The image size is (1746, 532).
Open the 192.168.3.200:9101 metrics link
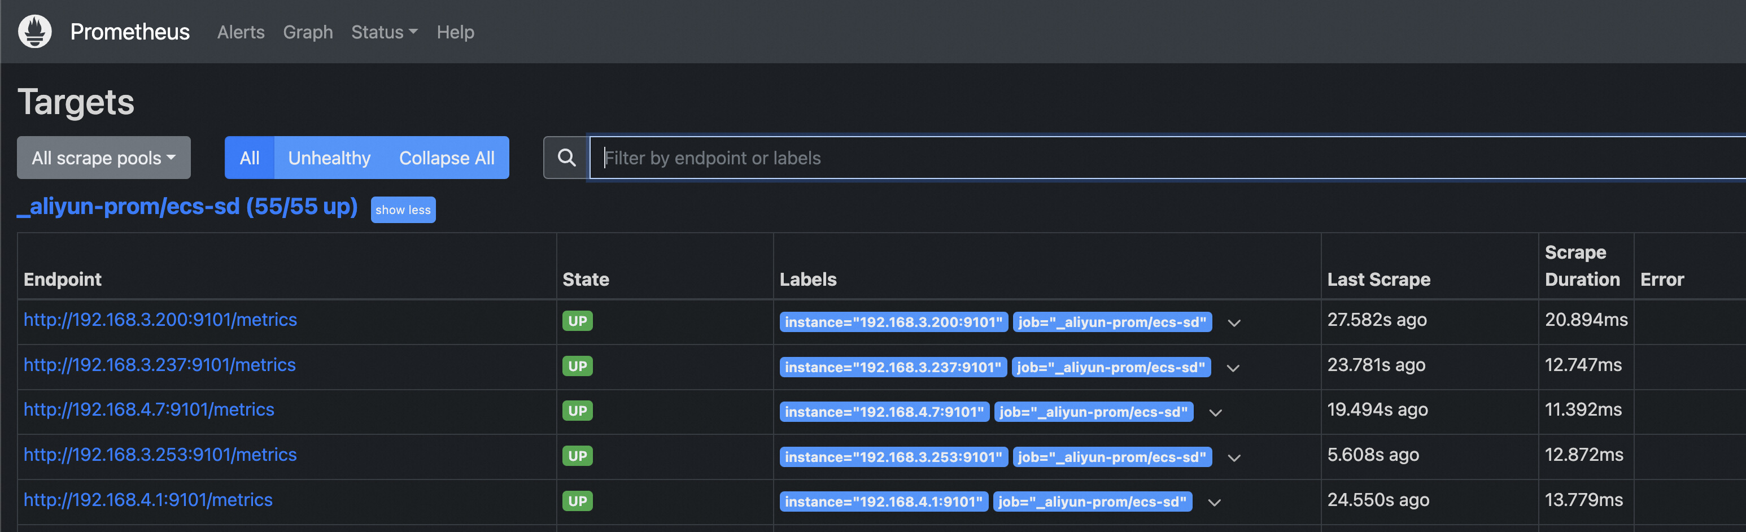pyautogui.click(x=160, y=320)
